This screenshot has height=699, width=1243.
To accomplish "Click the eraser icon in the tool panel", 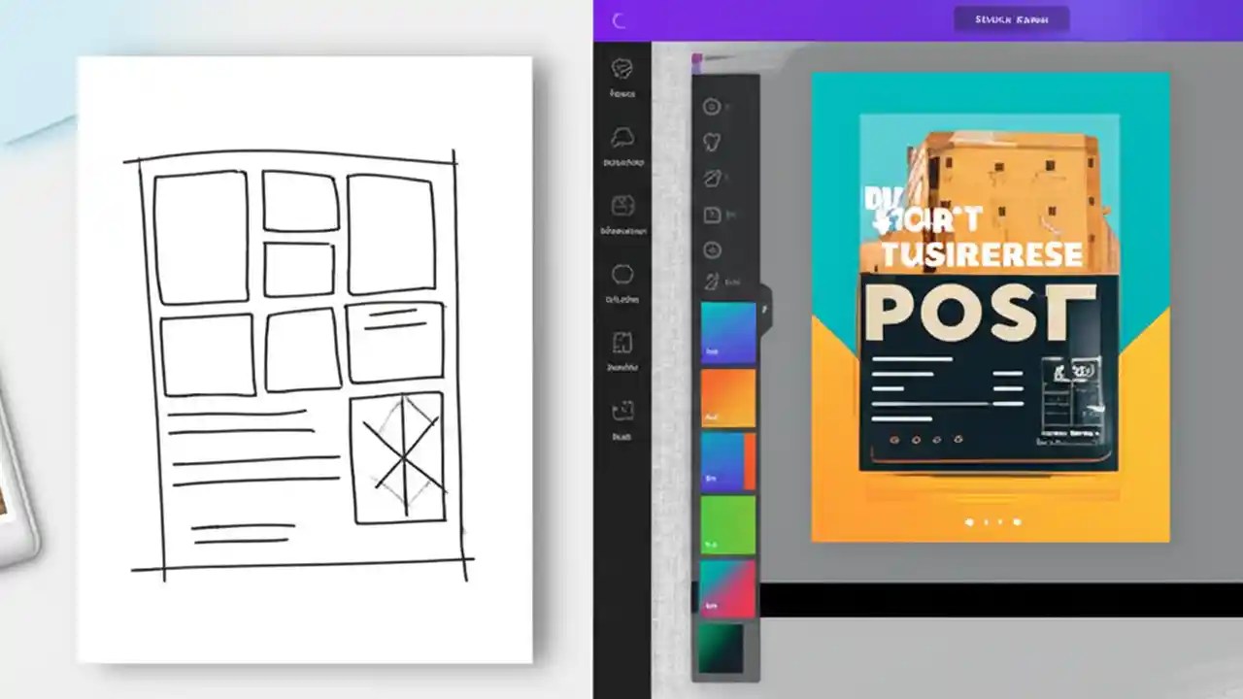I will pyautogui.click(x=712, y=143).
